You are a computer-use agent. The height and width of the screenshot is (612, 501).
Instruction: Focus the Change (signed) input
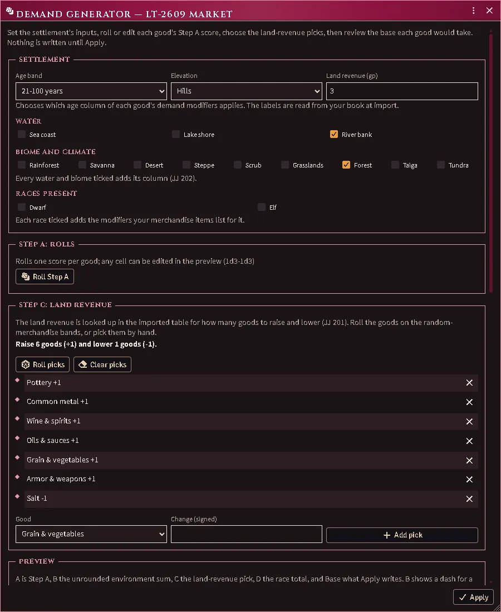(x=247, y=534)
